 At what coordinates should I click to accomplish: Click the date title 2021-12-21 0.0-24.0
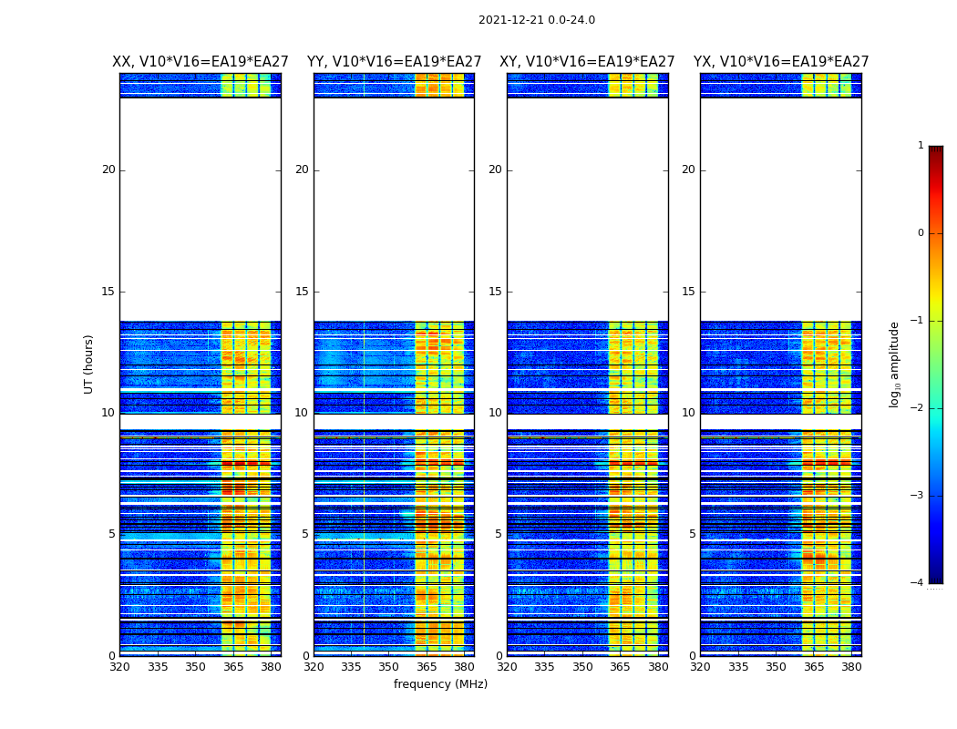pyautogui.click(x=537, y=20)
